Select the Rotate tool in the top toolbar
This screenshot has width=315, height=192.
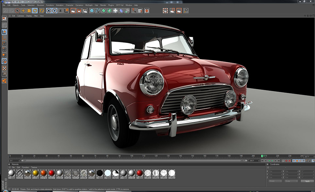coord(34,10)
